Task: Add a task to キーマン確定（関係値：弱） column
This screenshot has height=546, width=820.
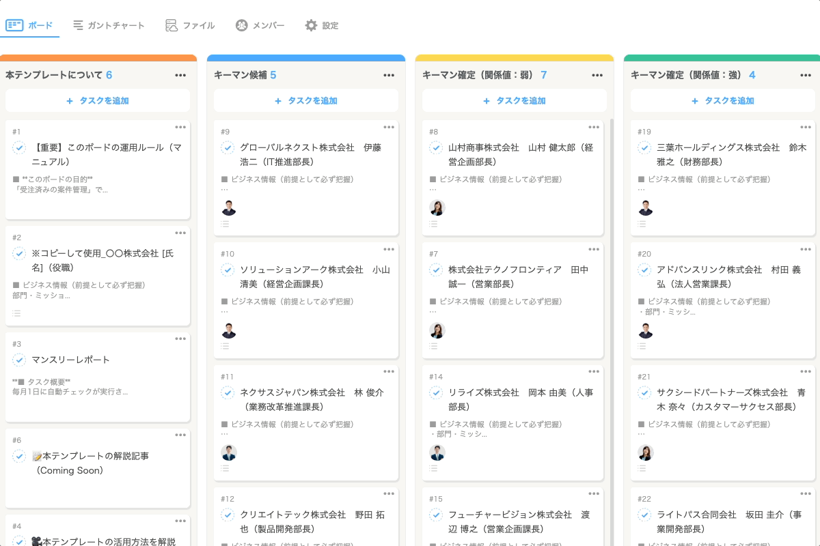Action: 515,100
